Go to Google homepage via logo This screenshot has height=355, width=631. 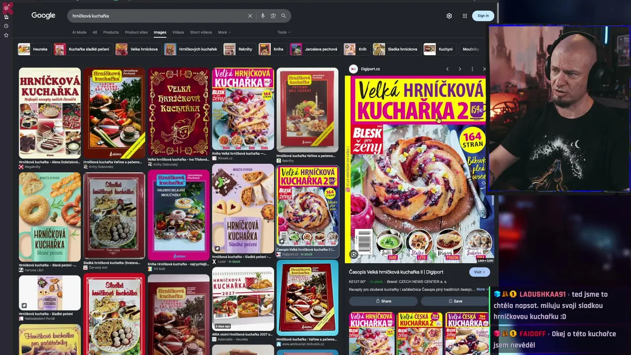point(43,15)
